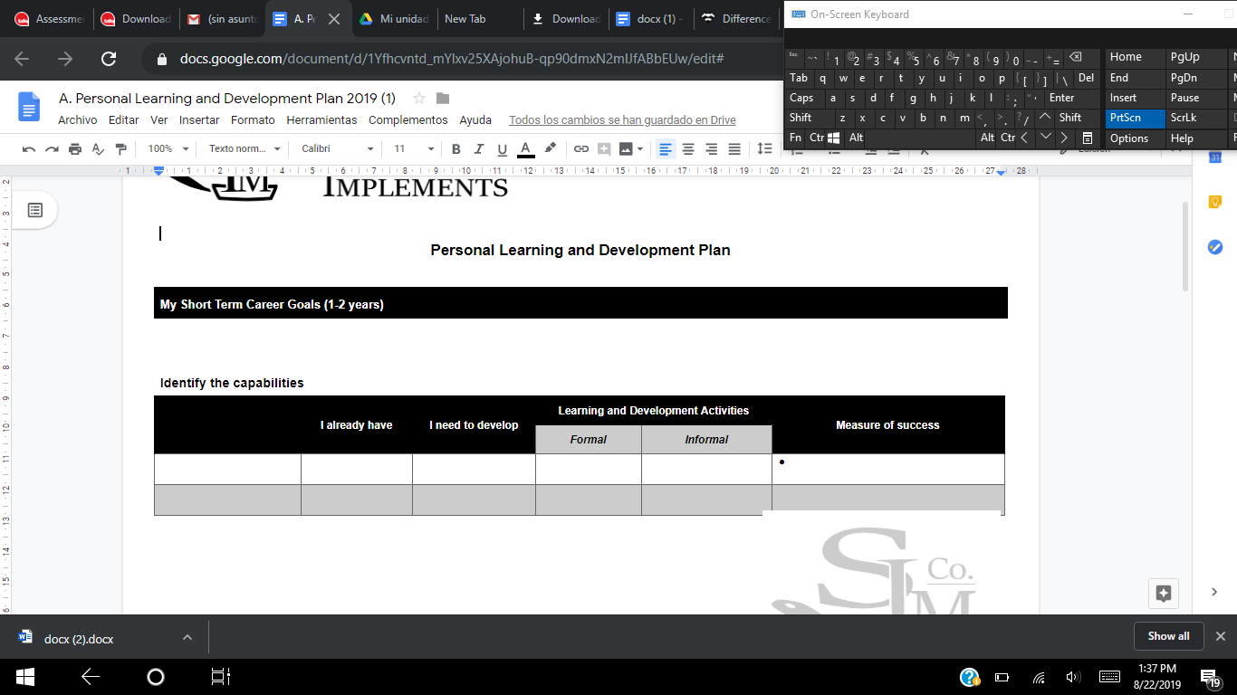Switch to the New Tab tab
Viewport: 1237px width, 695px height.
point(479,19)
